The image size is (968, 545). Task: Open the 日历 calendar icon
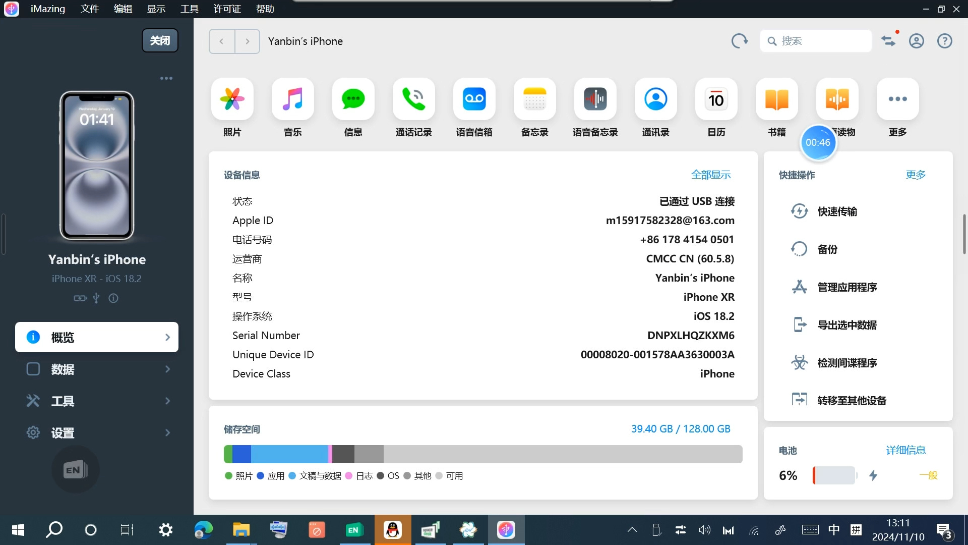716,99
